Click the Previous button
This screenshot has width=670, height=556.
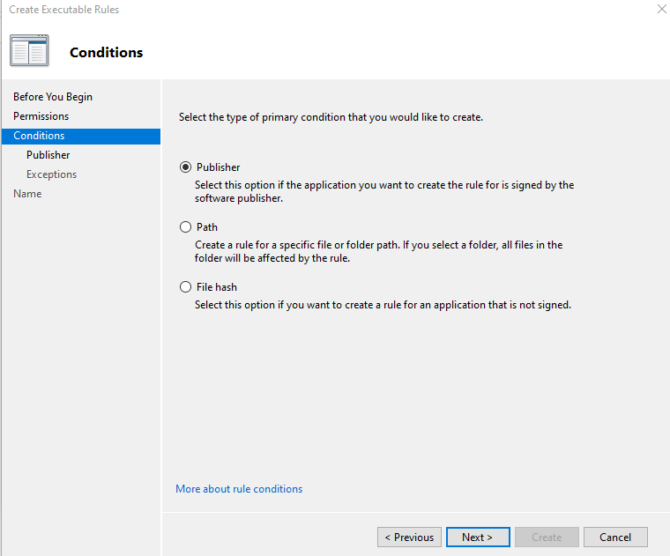pos(409,537)
